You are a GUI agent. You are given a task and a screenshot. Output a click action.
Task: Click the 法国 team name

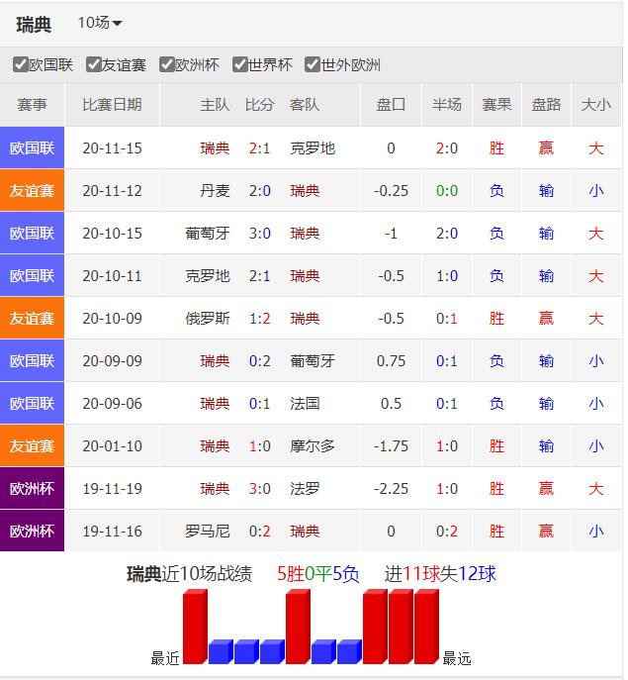pos(305,404)
